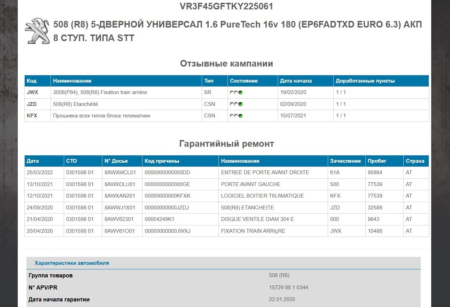Click the APV/PR value 15729 88 1 0344
This screenshot has height=307, width=450.
pyautogui.click(x=288, y=287)
